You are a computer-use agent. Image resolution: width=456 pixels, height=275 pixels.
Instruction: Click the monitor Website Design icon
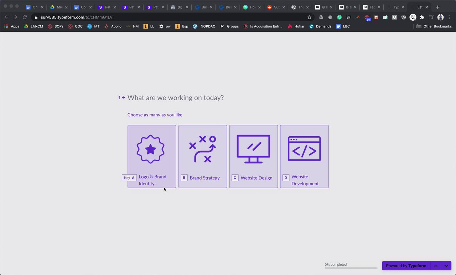coord(253,149)
